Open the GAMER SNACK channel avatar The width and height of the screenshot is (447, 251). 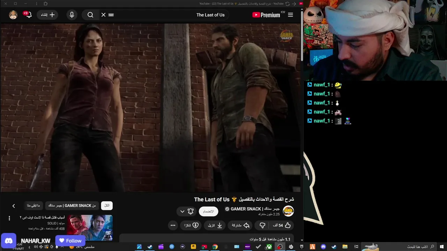tap(288, 211)
